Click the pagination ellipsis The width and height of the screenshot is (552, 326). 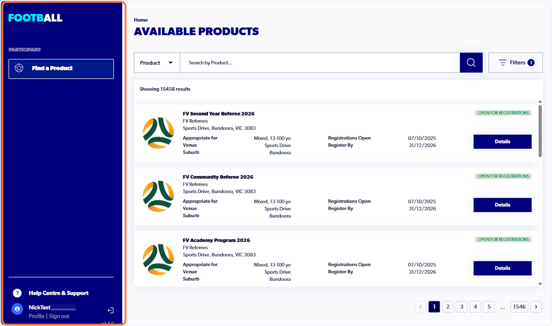(503, 307)
